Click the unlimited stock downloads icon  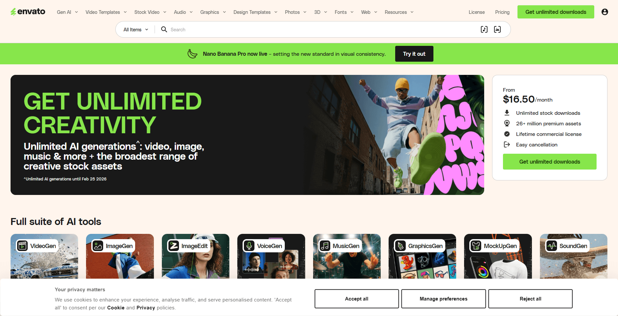507,113
